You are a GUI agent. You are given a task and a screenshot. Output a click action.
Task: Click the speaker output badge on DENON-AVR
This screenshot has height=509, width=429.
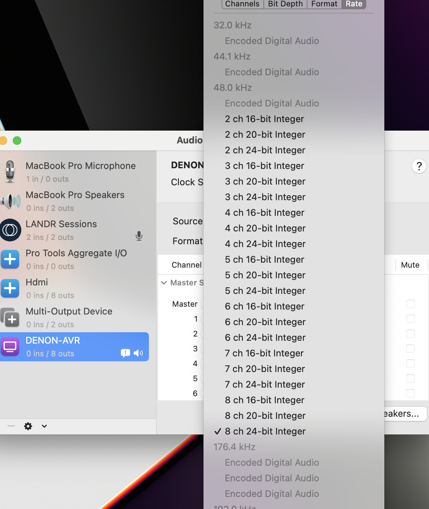coord(138,353)
